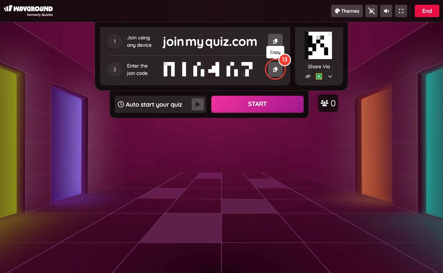This screenshot has height=273, width=443.
Task: Copy the joinmyquiz.com link
Action: 275,41
